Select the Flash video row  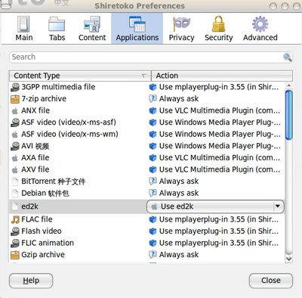click(147, 231)
